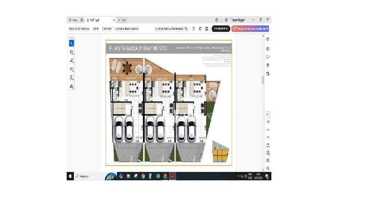Click the highlighter pen tool in left toolbar
373x209 pixels.
71,61
